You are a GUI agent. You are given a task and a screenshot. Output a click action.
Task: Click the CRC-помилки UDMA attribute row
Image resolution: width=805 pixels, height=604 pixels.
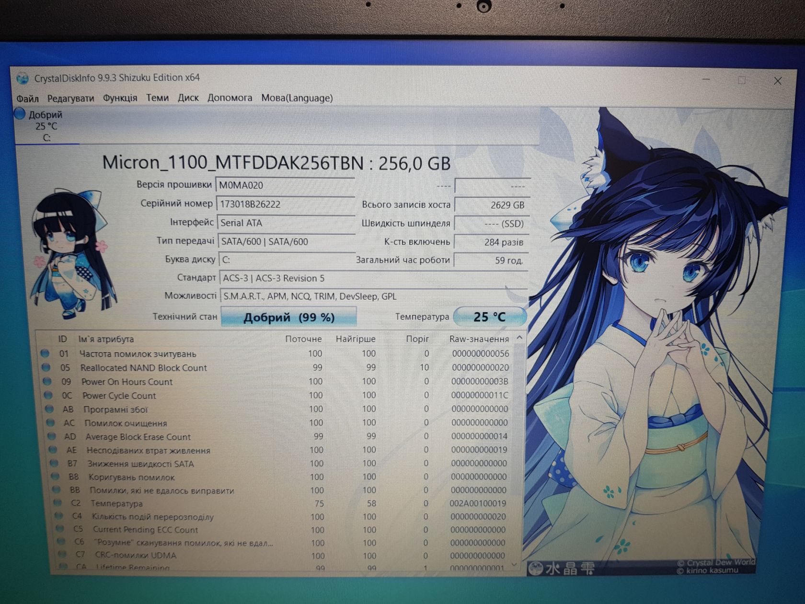click(283, 556)
